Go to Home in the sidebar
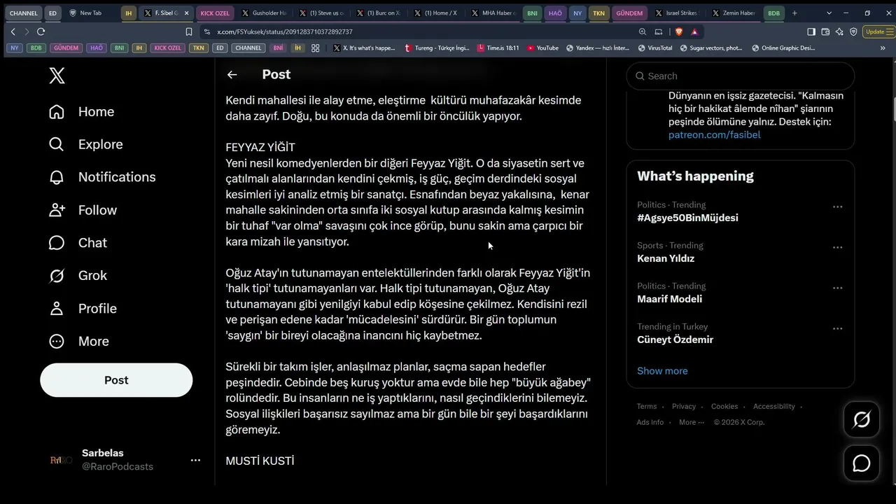 82,112
